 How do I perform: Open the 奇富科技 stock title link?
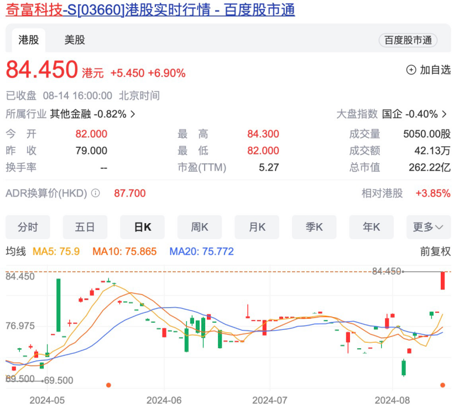(150, 10)
